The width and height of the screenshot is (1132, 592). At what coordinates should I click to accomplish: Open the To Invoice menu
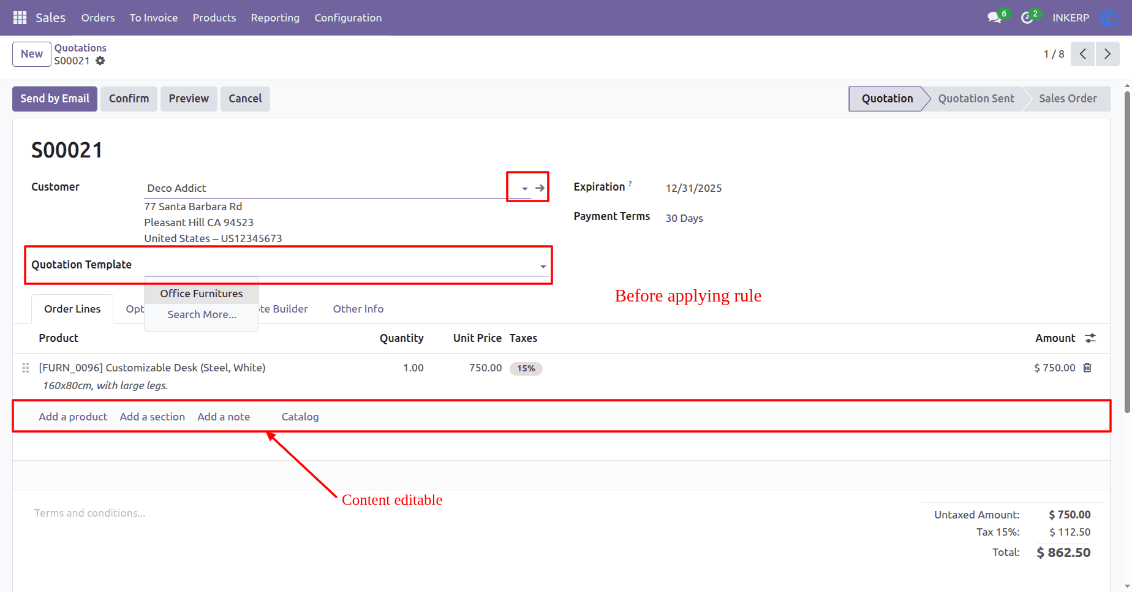click(x=154, y=18)
